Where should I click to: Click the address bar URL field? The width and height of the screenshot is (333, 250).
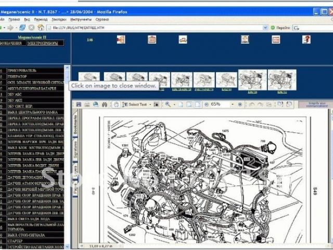pyautogui.click(x=156, y=27)
